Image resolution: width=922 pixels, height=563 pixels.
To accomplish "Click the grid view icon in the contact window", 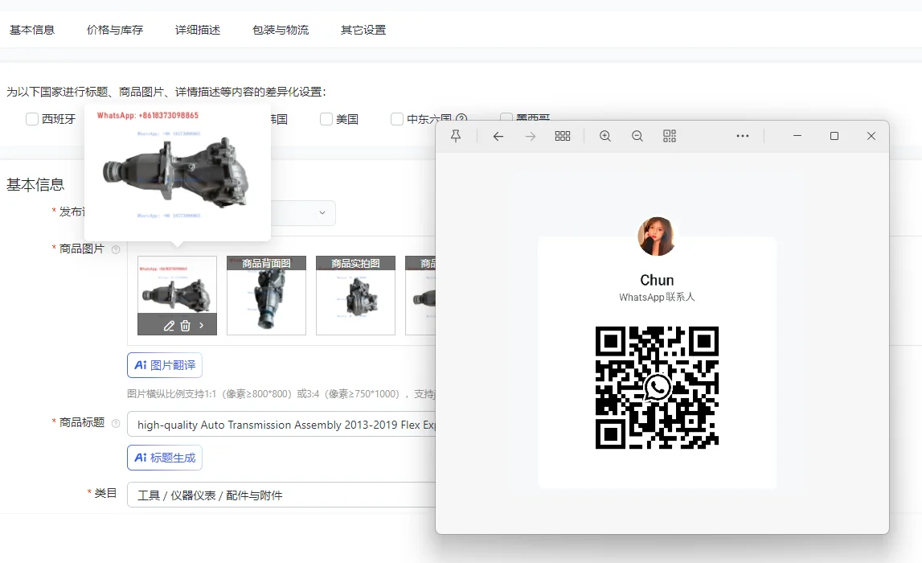I will (x=562, y=136).
